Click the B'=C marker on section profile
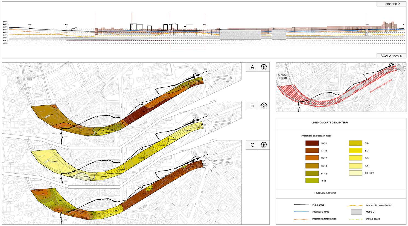Screen dimensions: 408x226 (x=66, y=25)
